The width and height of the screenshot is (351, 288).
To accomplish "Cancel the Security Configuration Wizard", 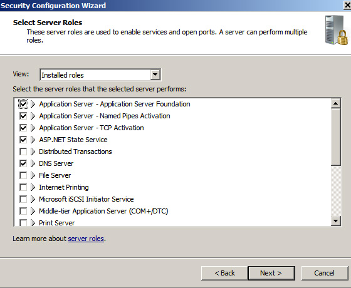I will [x=325, y=273].
